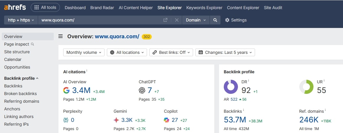
Task: Open Broken backlinks in the sidebar
Action: (20, 94)
